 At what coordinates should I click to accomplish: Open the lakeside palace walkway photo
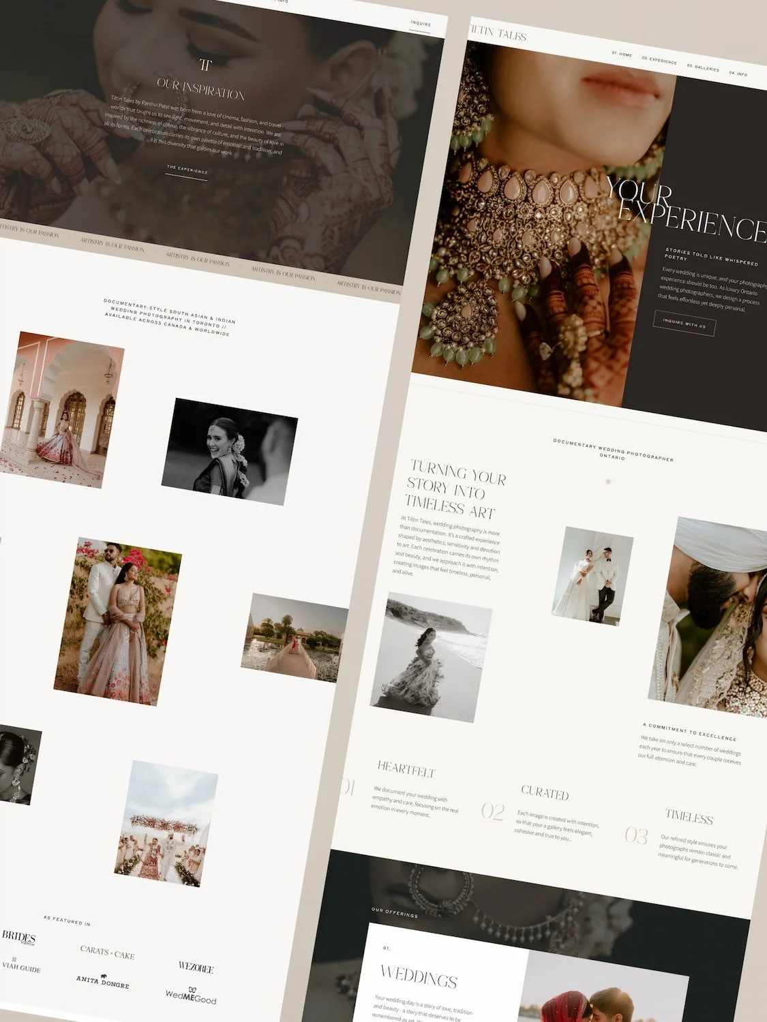(295, 638)
